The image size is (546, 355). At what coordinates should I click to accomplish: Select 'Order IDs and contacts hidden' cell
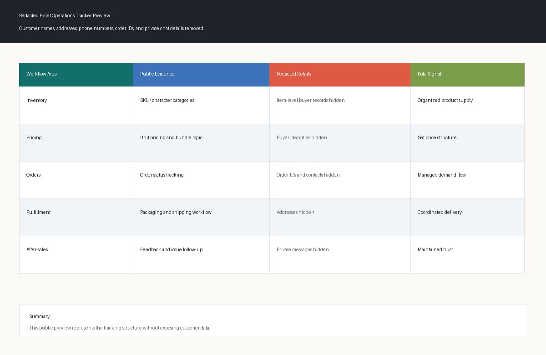(x=340, y=180)
